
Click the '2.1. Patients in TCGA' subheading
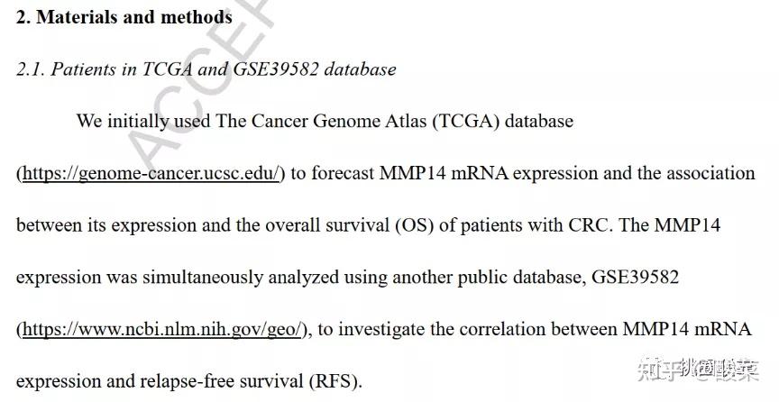point(101,69)
